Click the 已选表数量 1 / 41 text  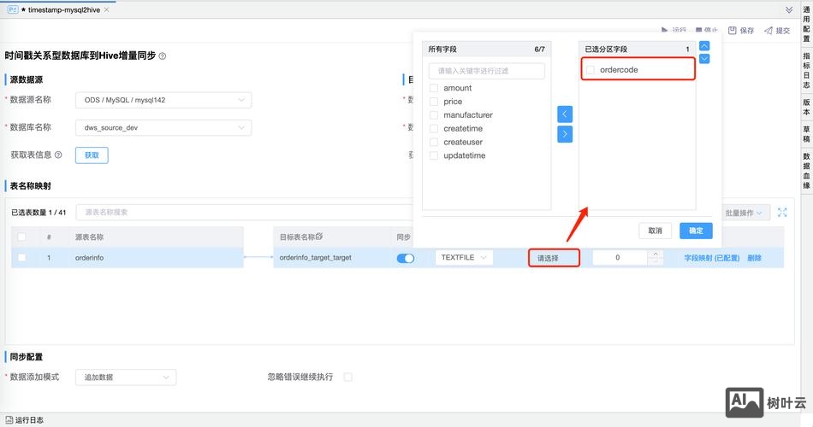[39, 212]
